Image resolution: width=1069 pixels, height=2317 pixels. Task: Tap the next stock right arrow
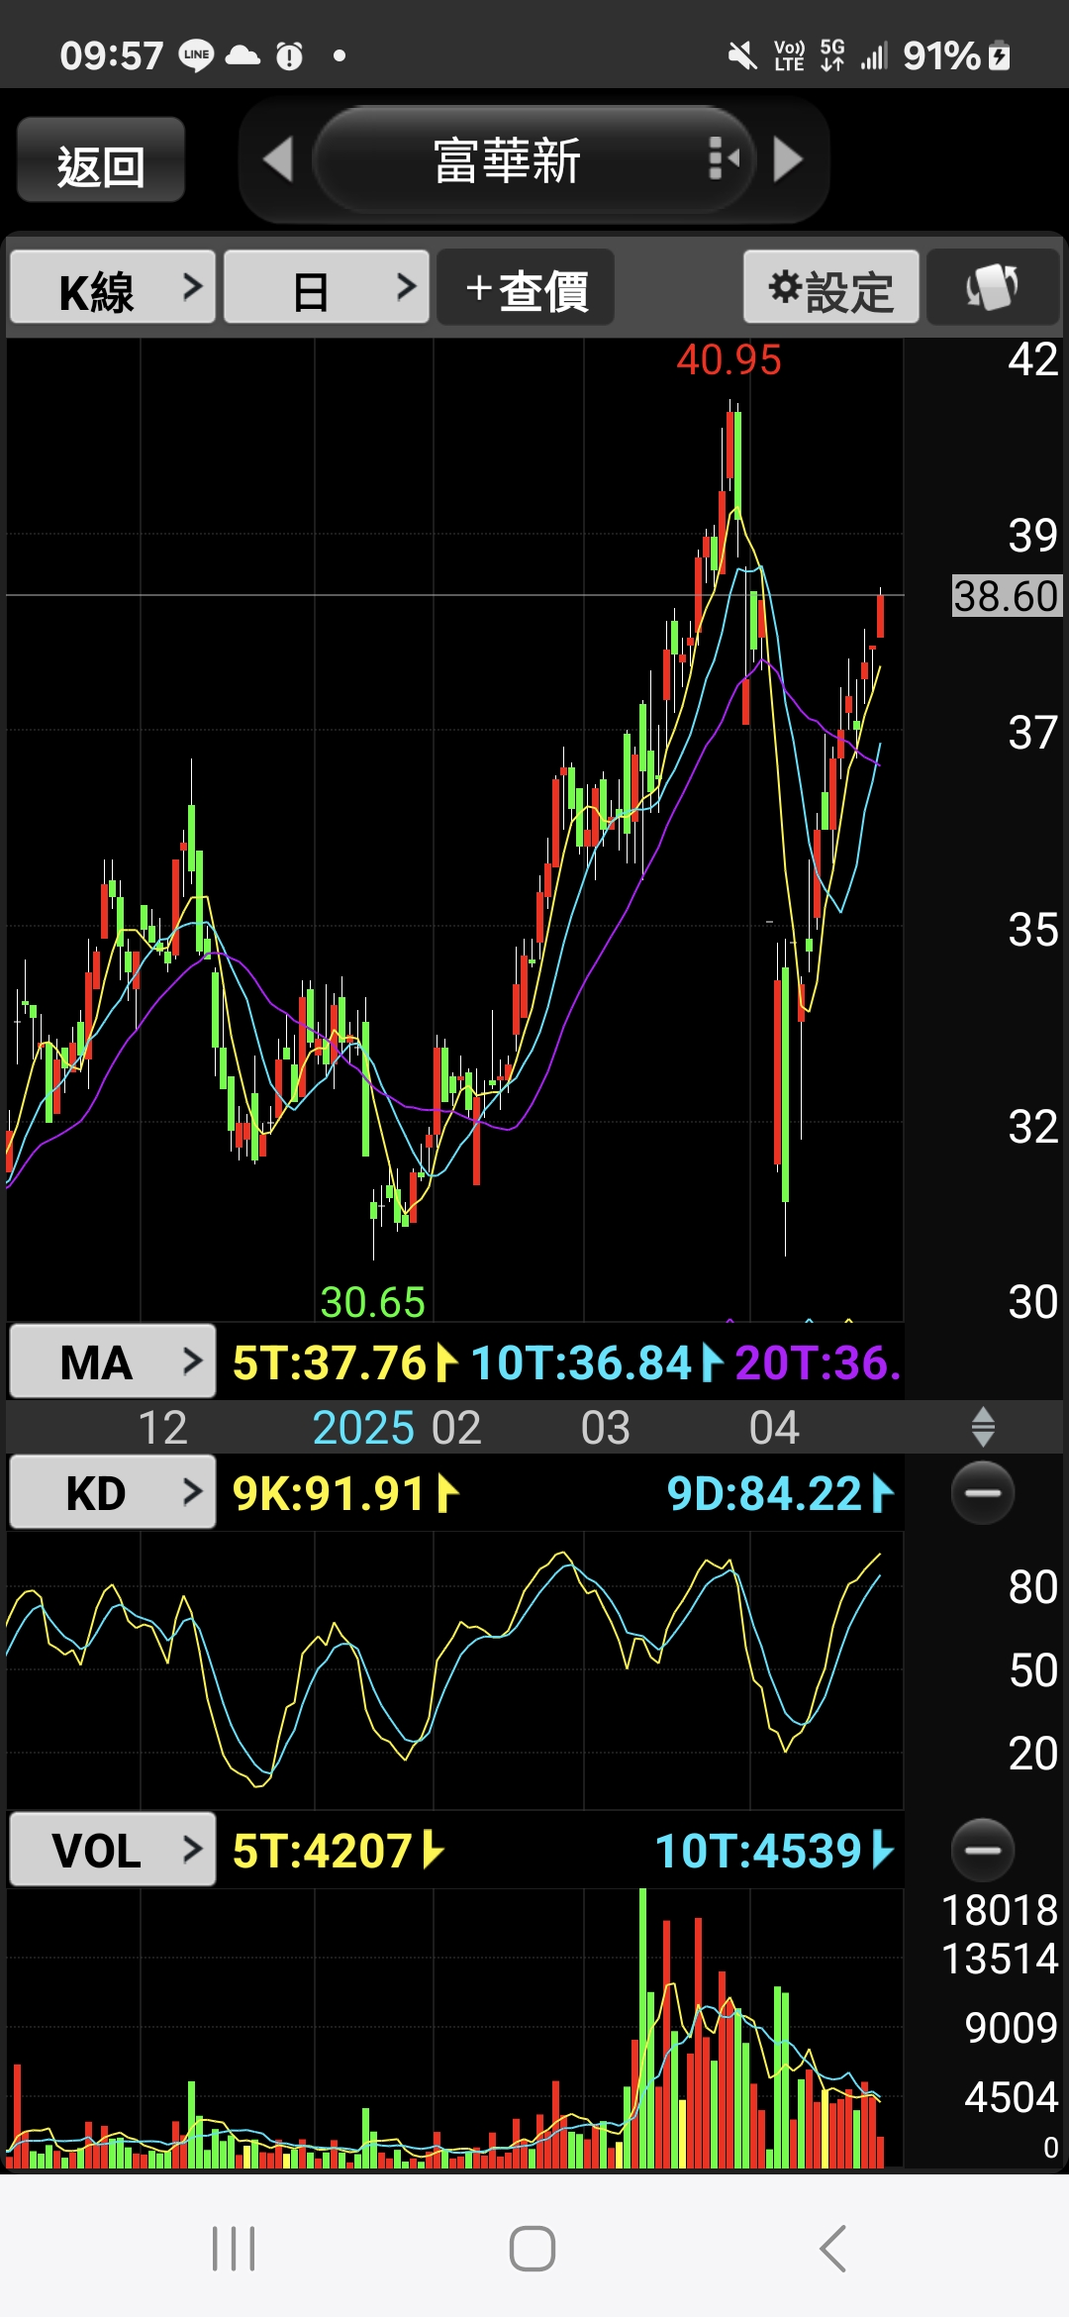788,160
